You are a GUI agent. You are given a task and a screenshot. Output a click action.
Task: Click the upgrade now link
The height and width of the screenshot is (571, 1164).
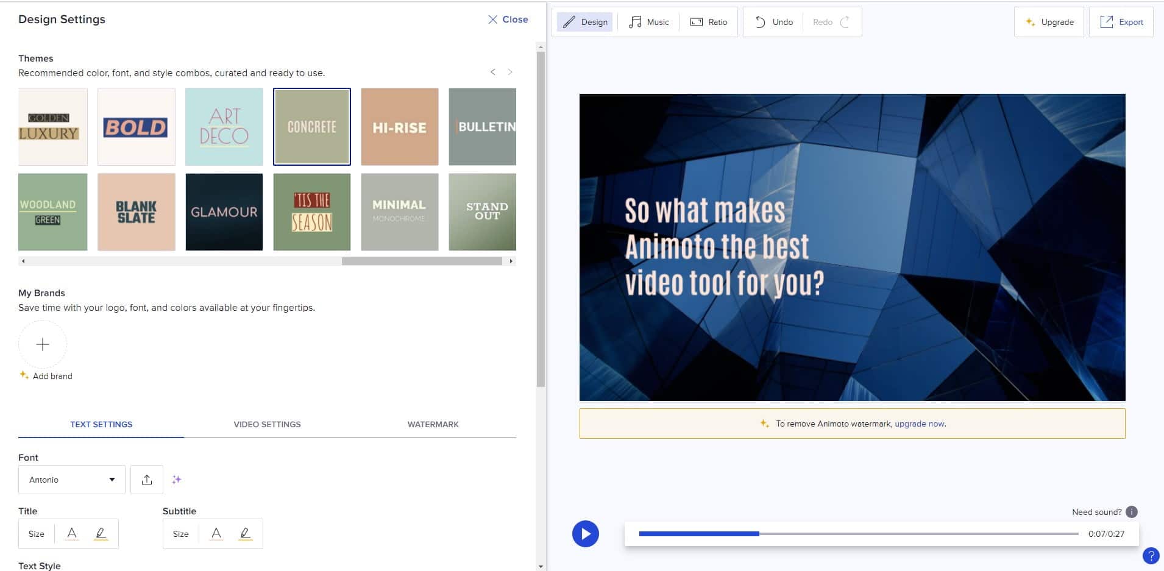pos(920,424)
